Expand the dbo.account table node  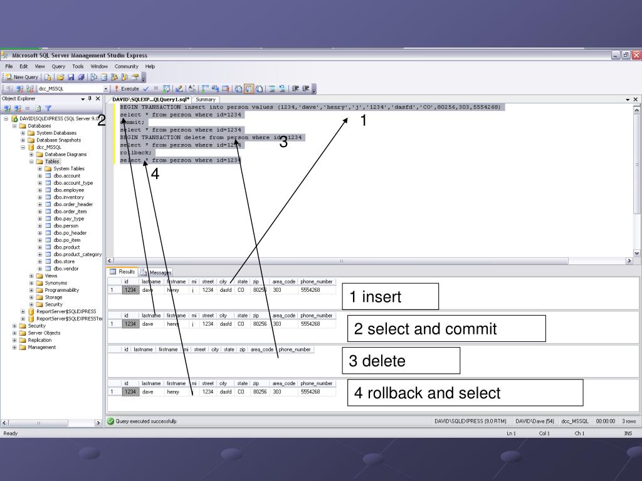pos(39,176)
